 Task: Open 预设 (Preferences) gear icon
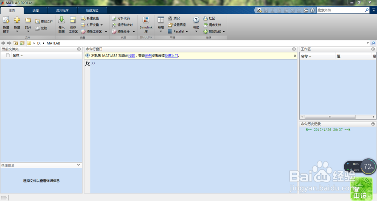pos(170,18)
